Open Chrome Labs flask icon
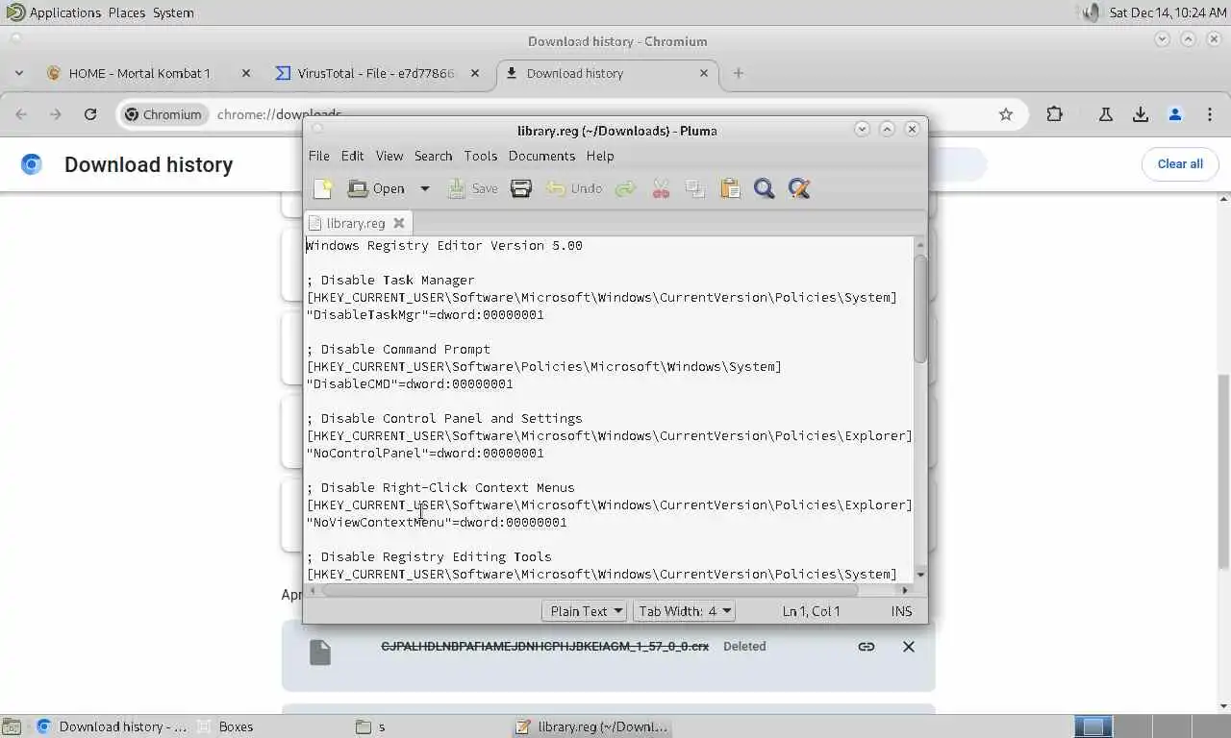Screen dimensions: 1231x738 [1105, 114]
